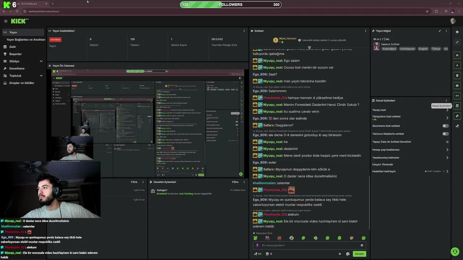Open chat settings gear beside Gönder
The height and width of the screenshot is (260, 463).
pyautogui.click(x=340, y=254)
